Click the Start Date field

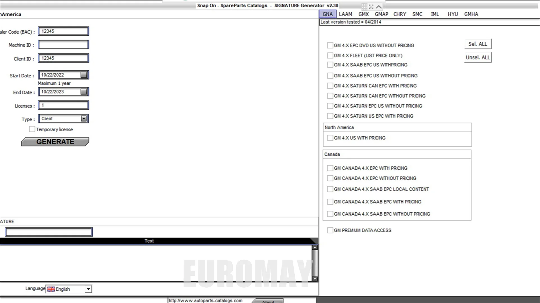tap(64, 75)
